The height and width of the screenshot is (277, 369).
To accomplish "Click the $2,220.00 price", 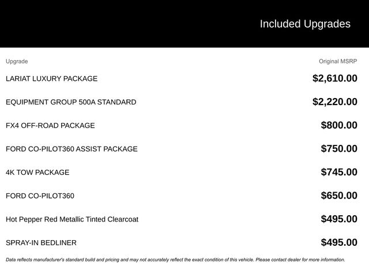I will 334,102.
